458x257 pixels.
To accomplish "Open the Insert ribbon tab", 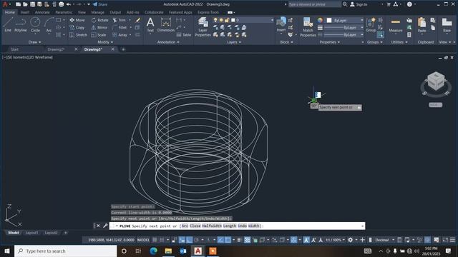I will (24, 12).
